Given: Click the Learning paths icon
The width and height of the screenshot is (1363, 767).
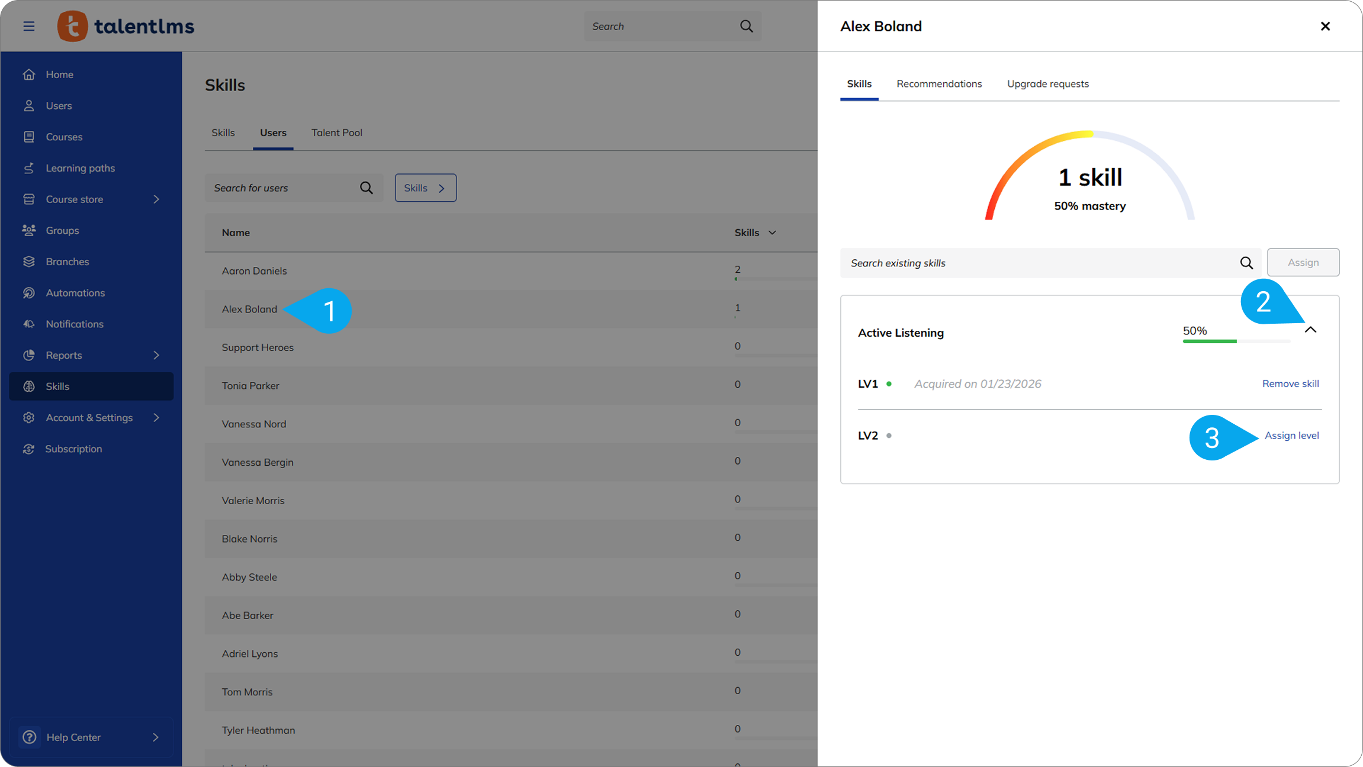Looking at the screenshot, I should click(28, 168).
